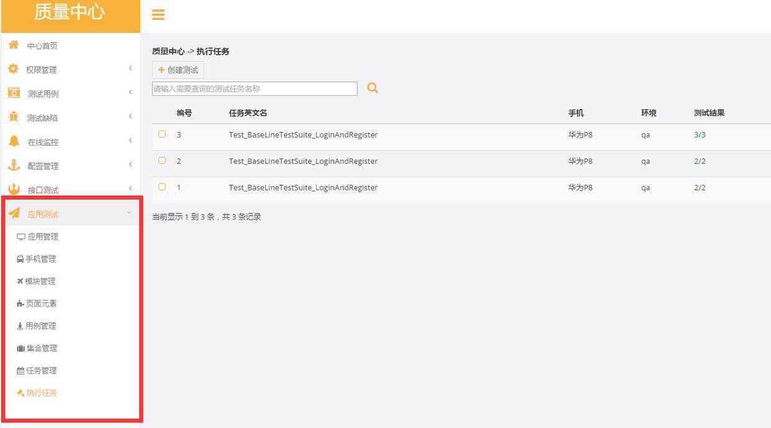Open the 用例管理 submenu item
The width and height of the screenshot is (771, 428).
click(x=40, y=326)
